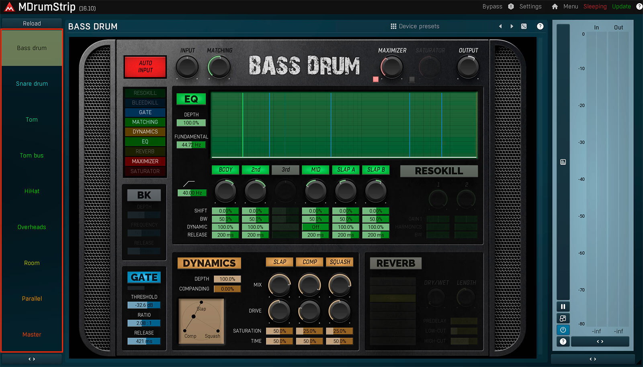Pop out the meter window icon
The height and width of the screenshot is (367, 643).
[x=563, y=318]
